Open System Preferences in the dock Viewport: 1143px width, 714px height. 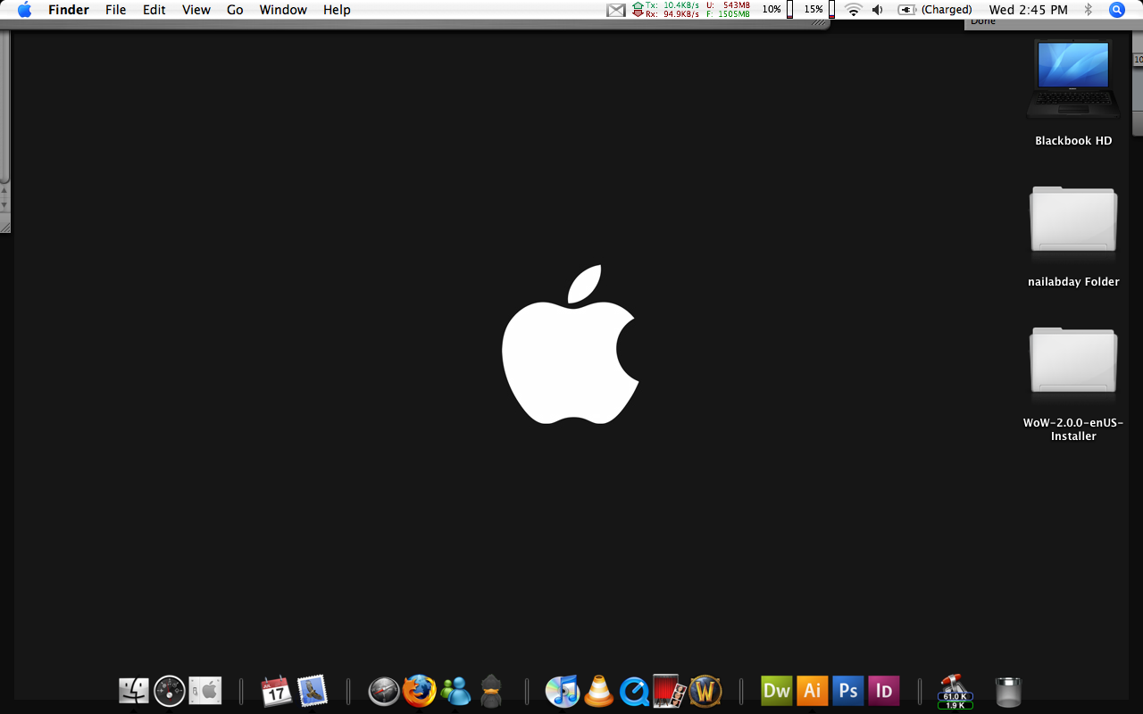click(x=205, y=690)
